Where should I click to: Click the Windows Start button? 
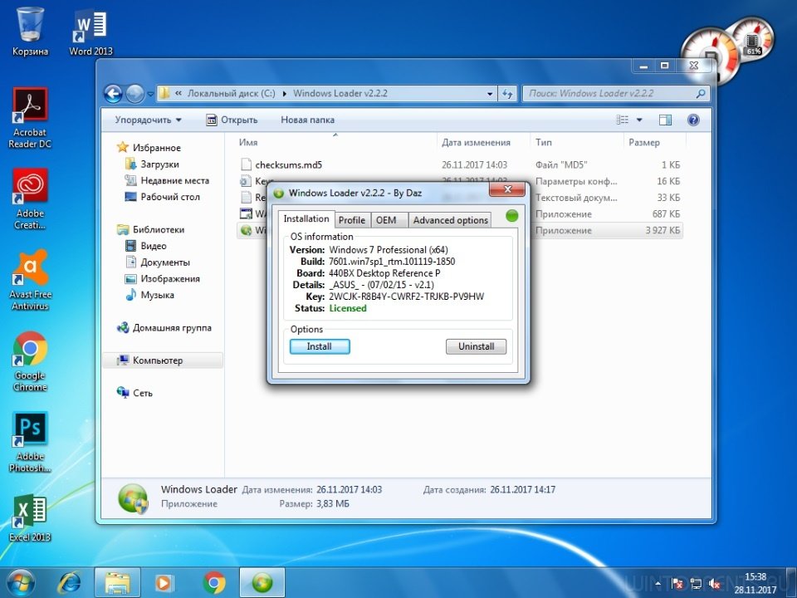click(x=20, y=581)
